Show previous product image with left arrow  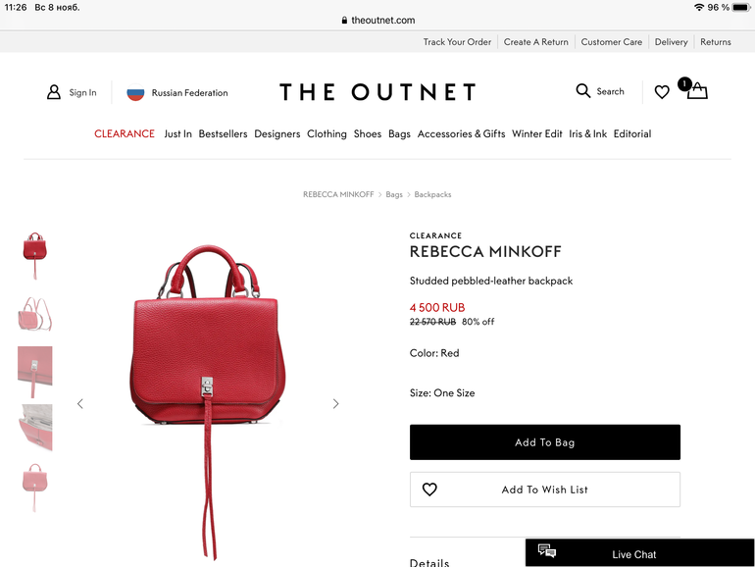point(80,404)
